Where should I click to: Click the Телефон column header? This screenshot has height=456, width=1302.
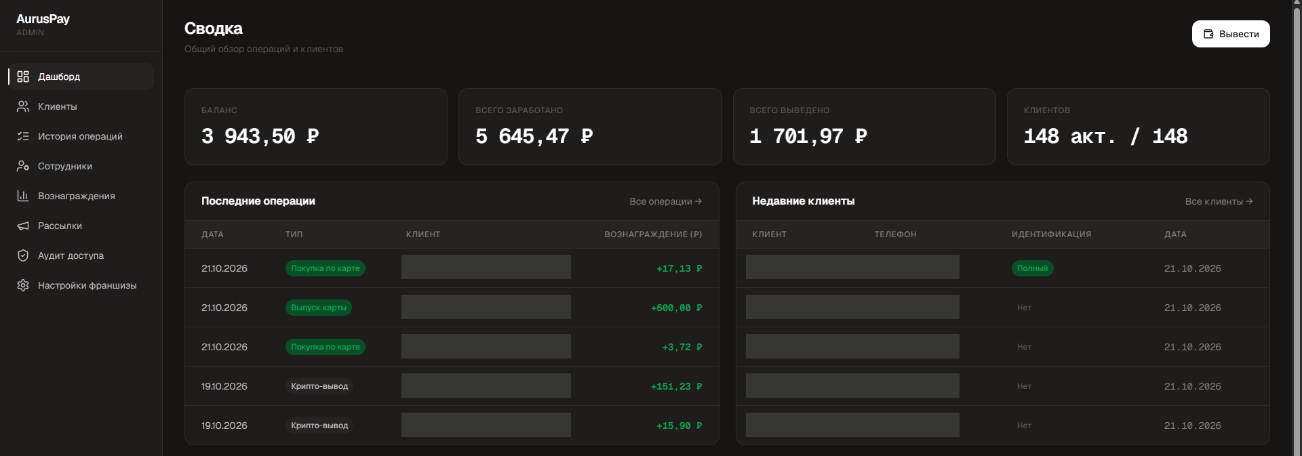tap(895, 234)
